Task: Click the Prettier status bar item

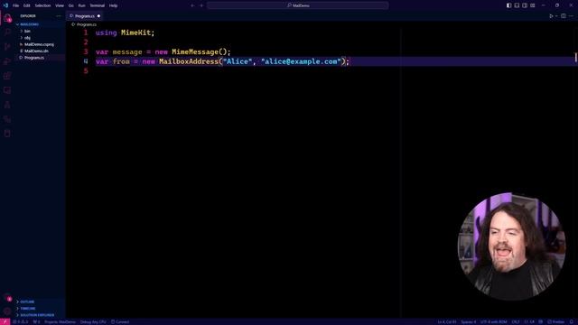Action: (556, 321)
